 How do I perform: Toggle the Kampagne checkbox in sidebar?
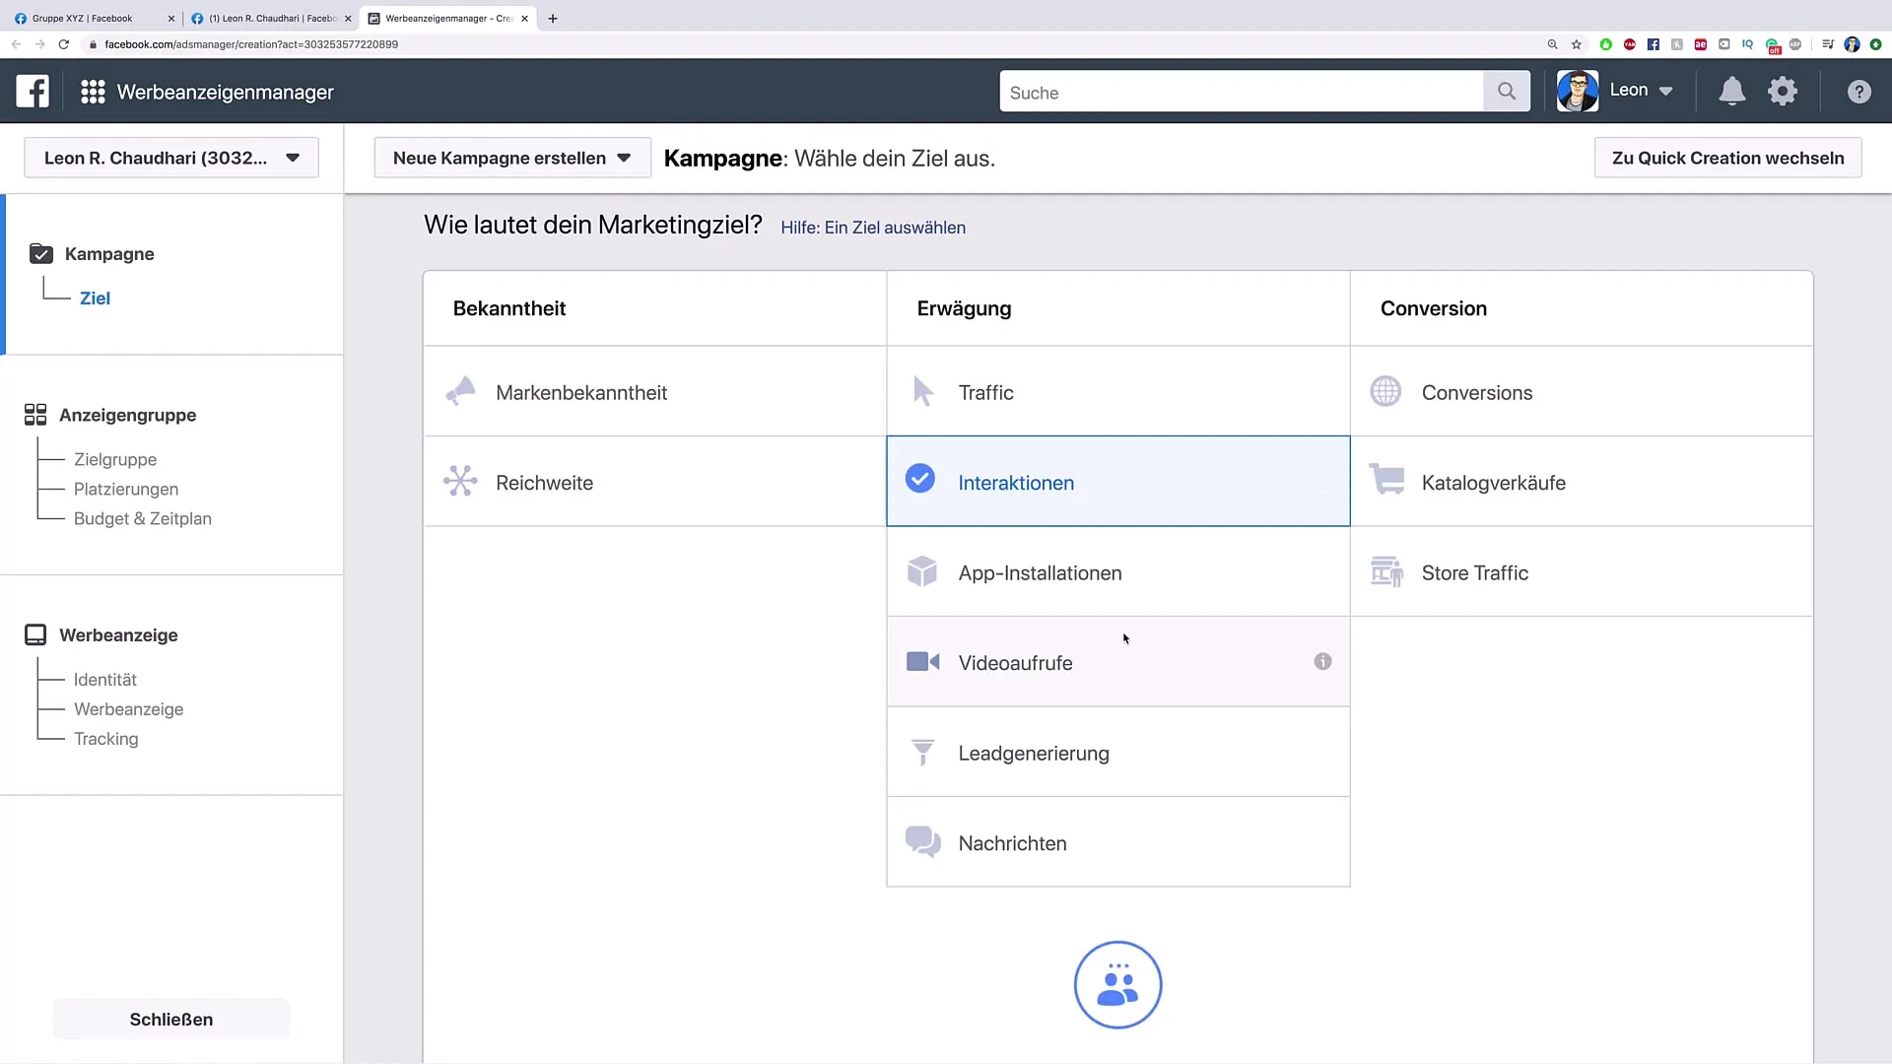40,253
